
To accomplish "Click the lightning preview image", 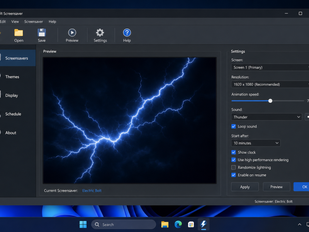I will click(130, 120).
